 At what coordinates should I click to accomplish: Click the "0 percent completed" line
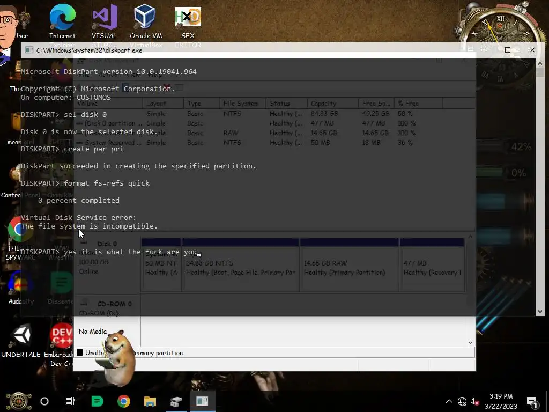[x=79, y=201]
